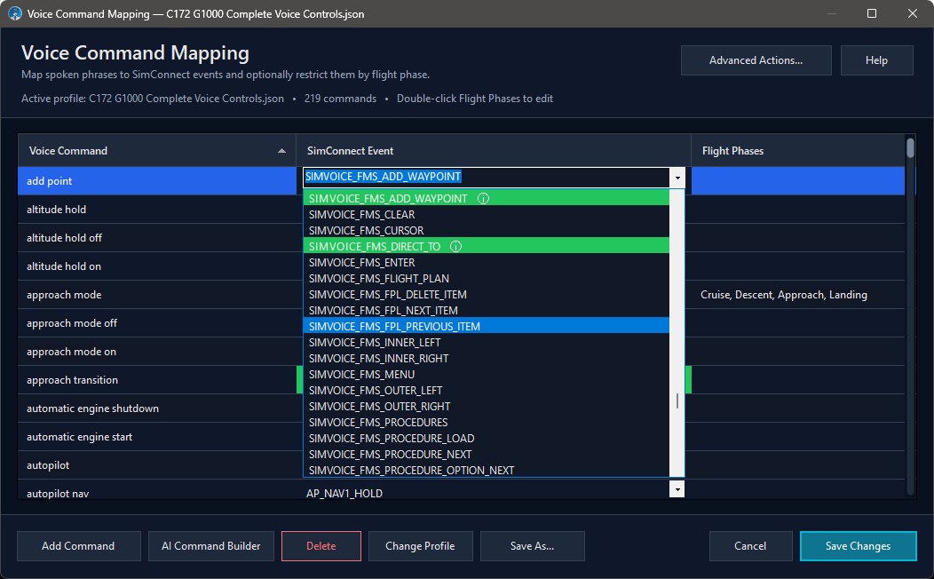Screen dimensions: 934x579
Task: Open AI Command Builder
Action: click(211, 546)
